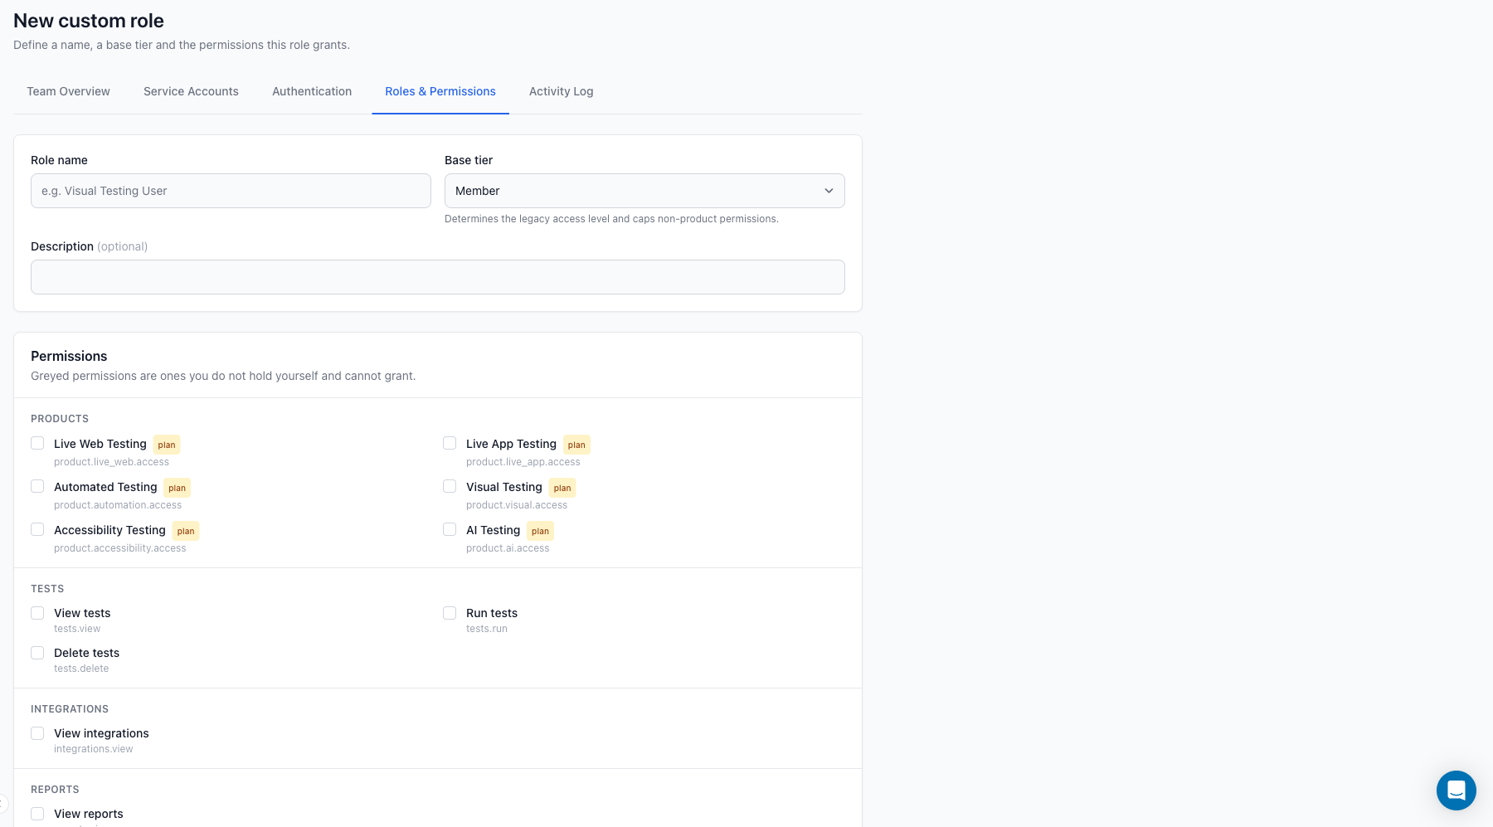Click the product.ai.access text
Image resolution: width=1493 pixels, height=827 pixels.
[508, 548]
